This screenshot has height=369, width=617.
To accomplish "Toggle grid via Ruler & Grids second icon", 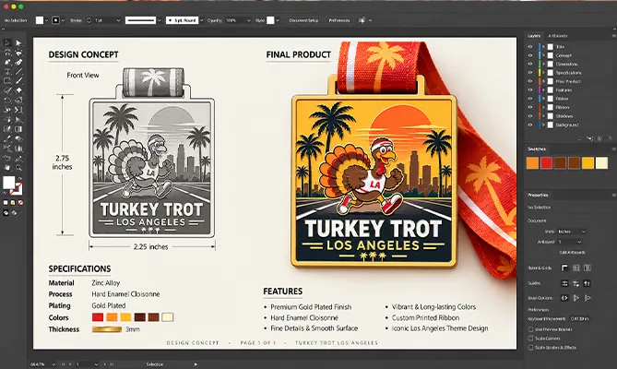I will 576,268.
